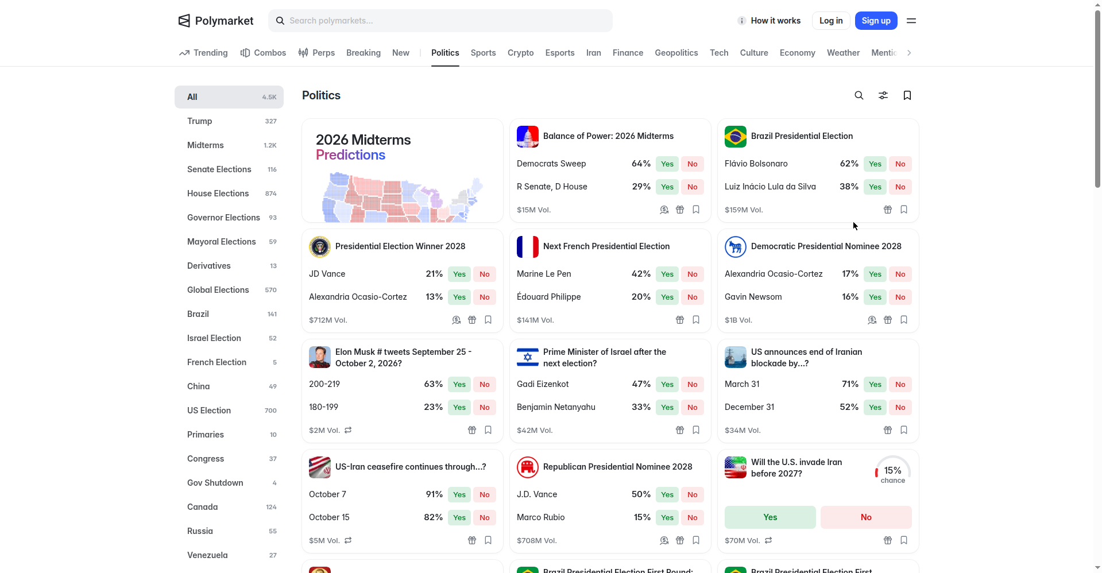Bookmark the Will the U.S. invade Iran card
Screen dimensions: 1102x573
point(904,540)
